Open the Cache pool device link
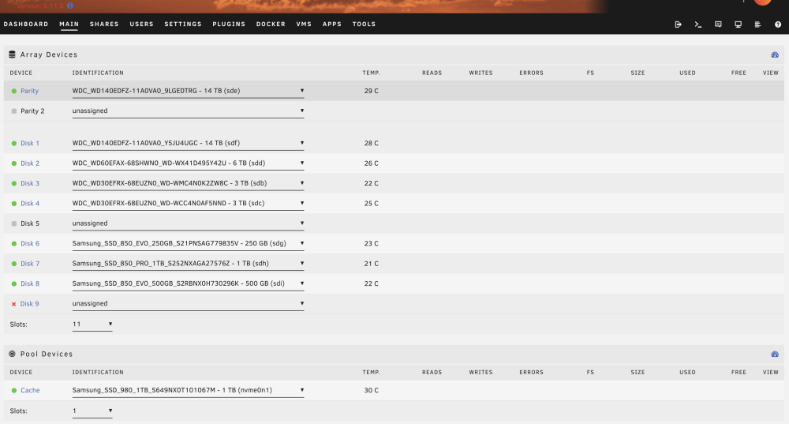789x424 pixels. click(x=30, y=390)
